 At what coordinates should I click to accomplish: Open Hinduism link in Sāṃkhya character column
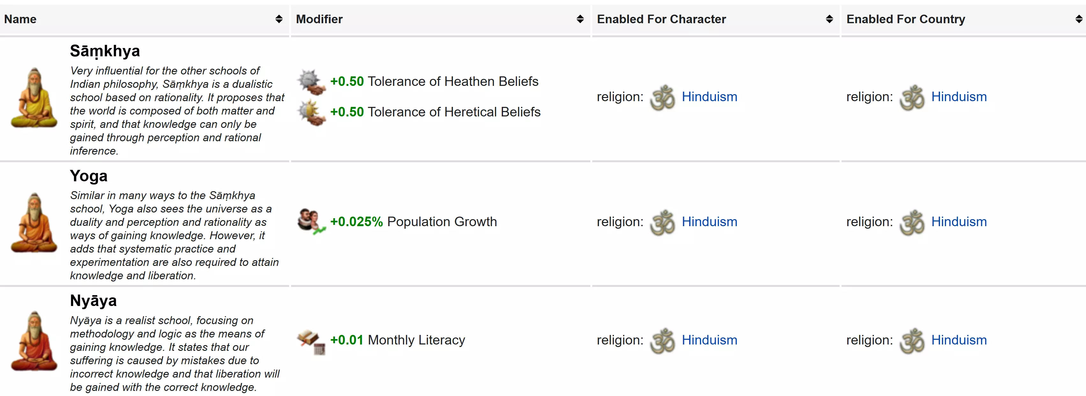709,97
